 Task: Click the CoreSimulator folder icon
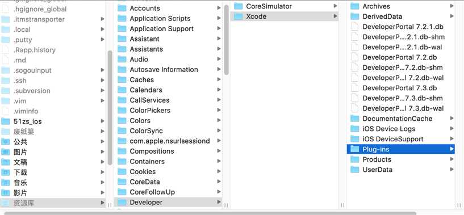pos(238,6)
